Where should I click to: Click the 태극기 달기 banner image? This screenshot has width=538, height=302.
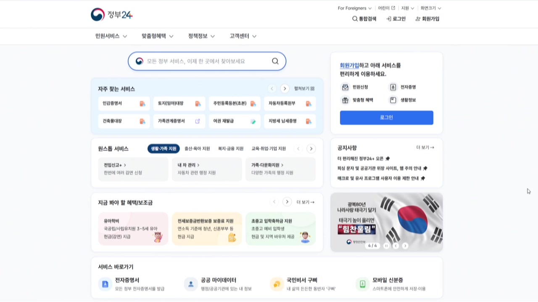[387, 222]
